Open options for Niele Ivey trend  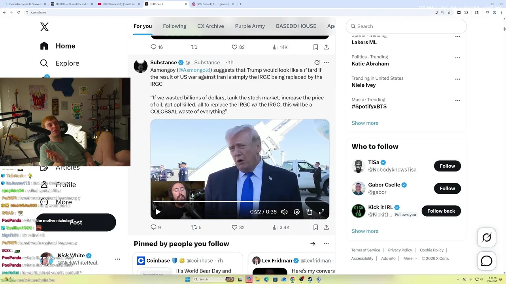(x=458, y=79)
